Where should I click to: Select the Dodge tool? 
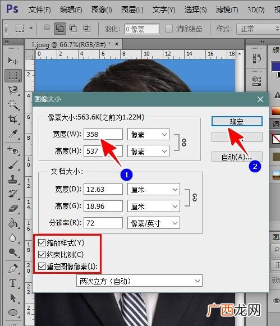click(13, 252)
